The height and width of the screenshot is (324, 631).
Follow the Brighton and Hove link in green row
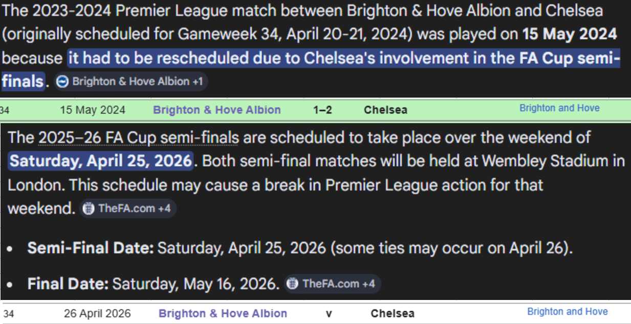559,108
